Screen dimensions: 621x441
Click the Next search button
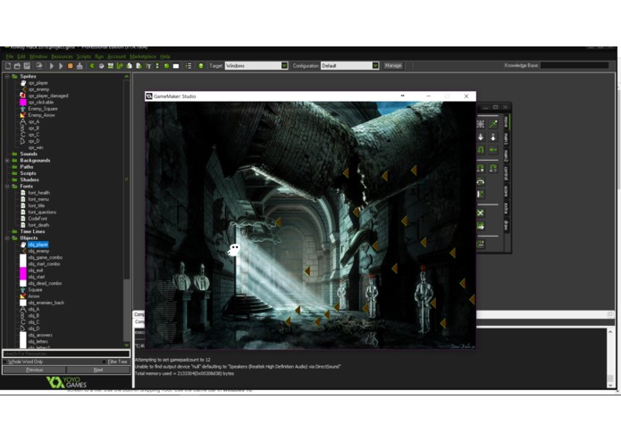pos(98,370)
